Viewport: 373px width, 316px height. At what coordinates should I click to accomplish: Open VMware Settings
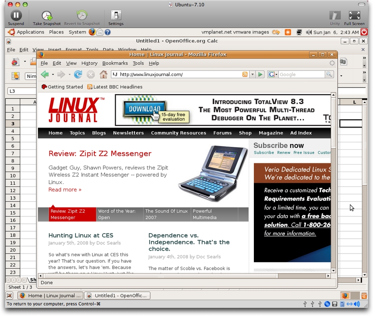(116, 16)
